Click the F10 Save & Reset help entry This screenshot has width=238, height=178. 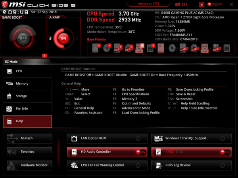pyautogui.click(x=181, y=94)
